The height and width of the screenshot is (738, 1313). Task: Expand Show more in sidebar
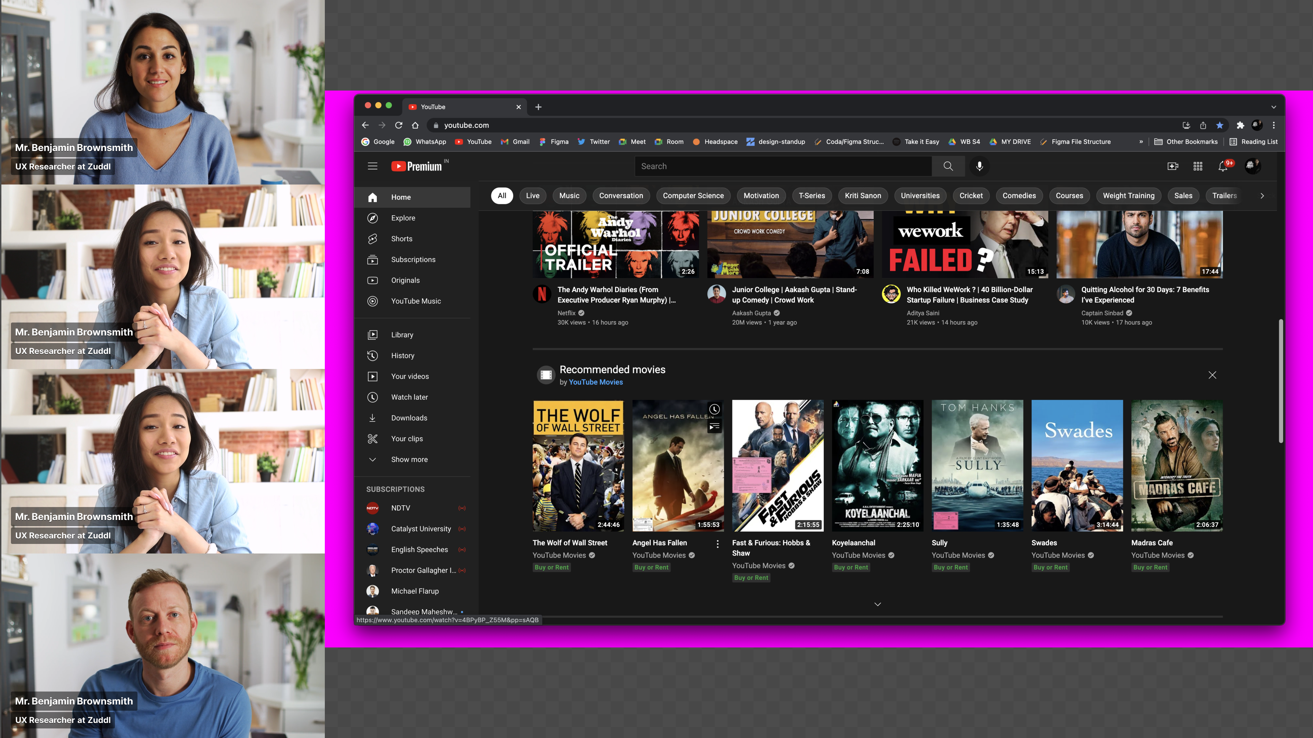(409, 460)
